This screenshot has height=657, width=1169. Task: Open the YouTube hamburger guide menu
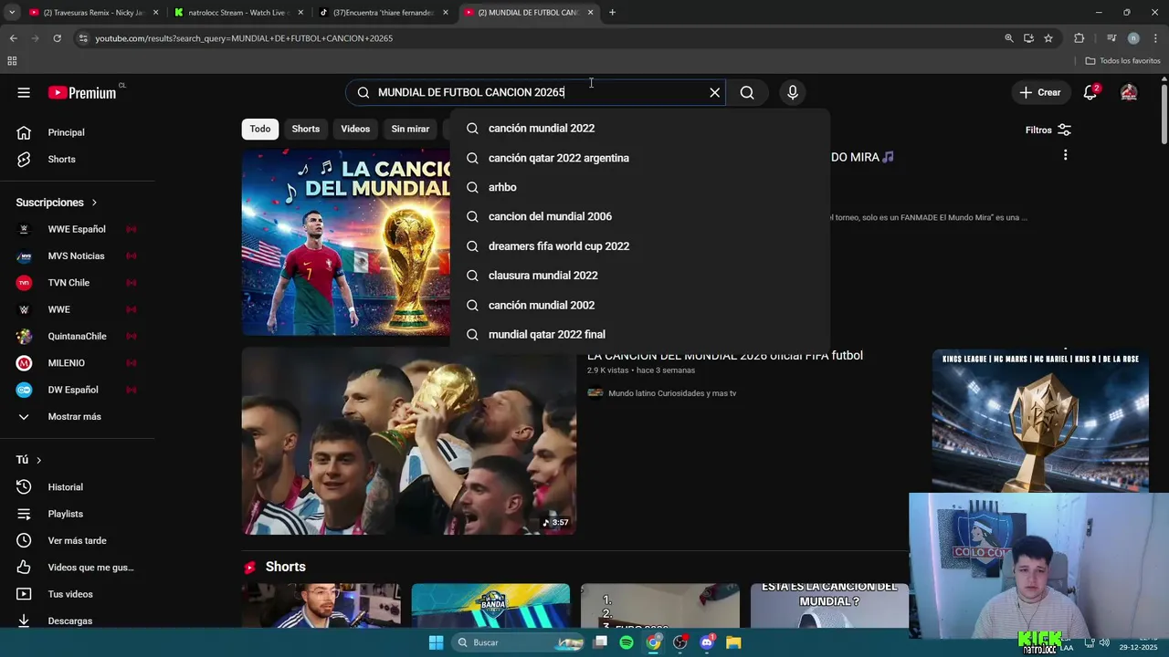[24, 92]
